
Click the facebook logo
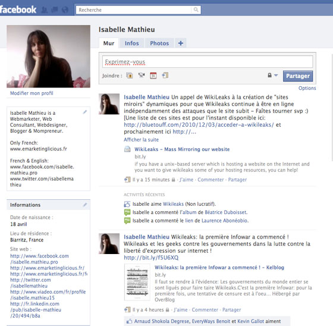[x=18, y=10]
